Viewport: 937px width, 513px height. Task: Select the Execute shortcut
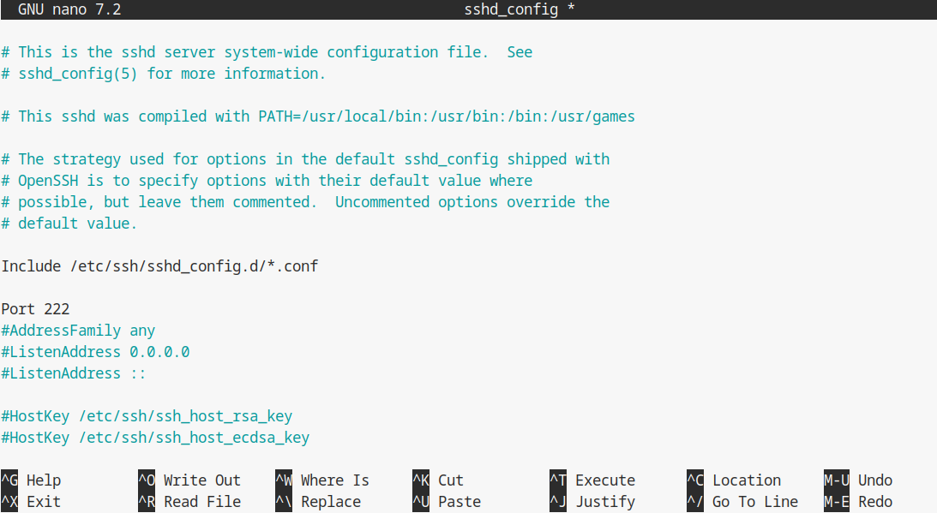click(604, 480)
